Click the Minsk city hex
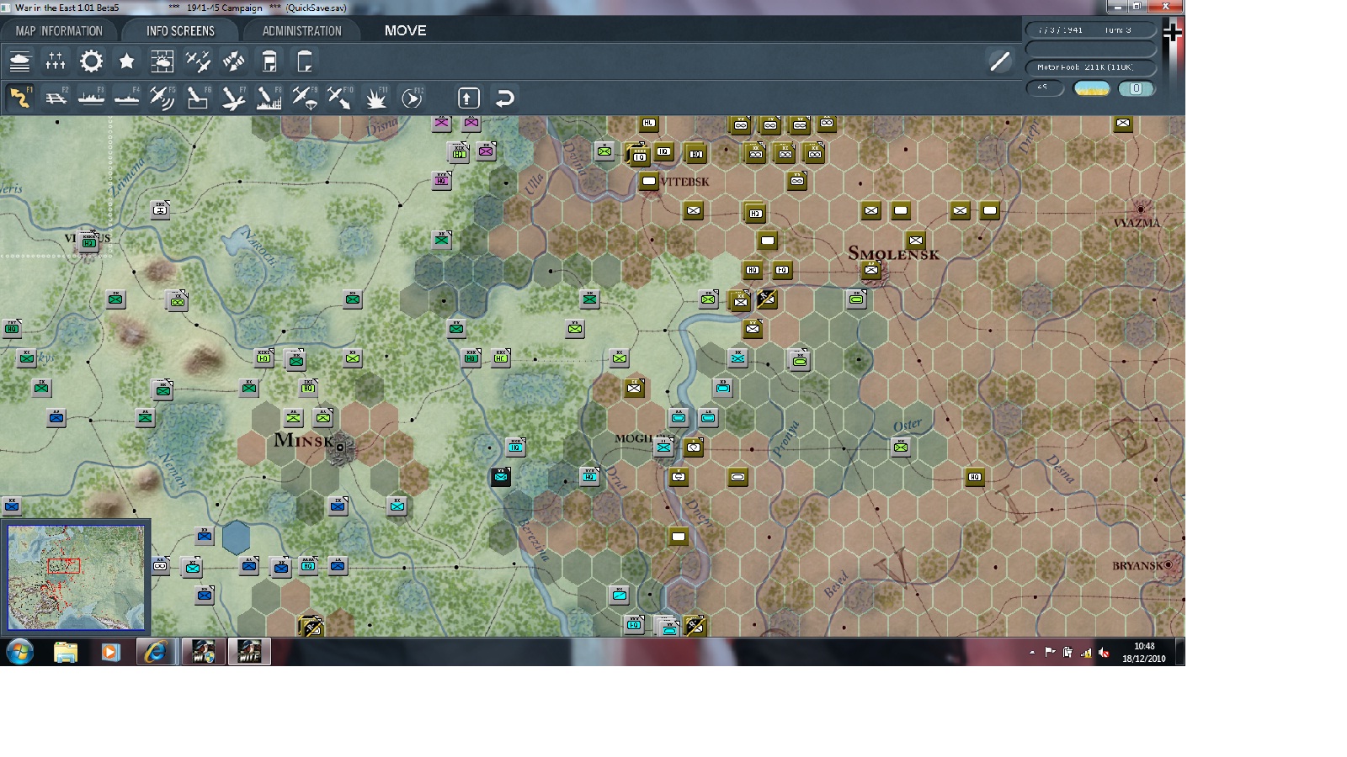This screenshot has height=757, width=1347. [340, 447]
